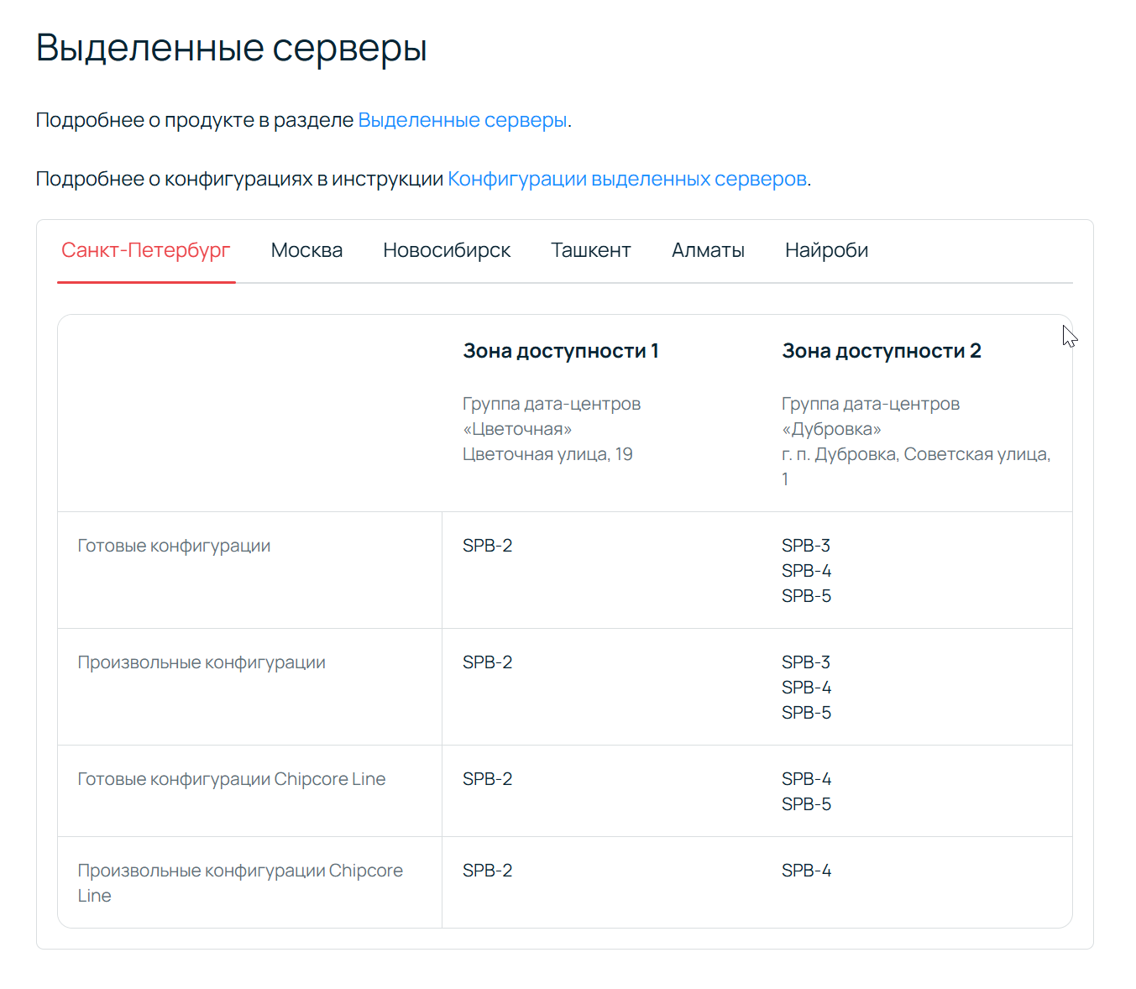Screen dimensions: 1136x989
Task: Switch to the Алматы tab
Action: click(x=708, y=249)
